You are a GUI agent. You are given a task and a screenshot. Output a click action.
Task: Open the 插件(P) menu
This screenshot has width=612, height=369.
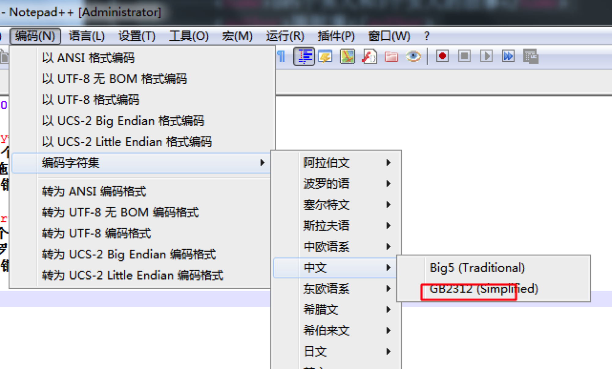coord(336,36)
